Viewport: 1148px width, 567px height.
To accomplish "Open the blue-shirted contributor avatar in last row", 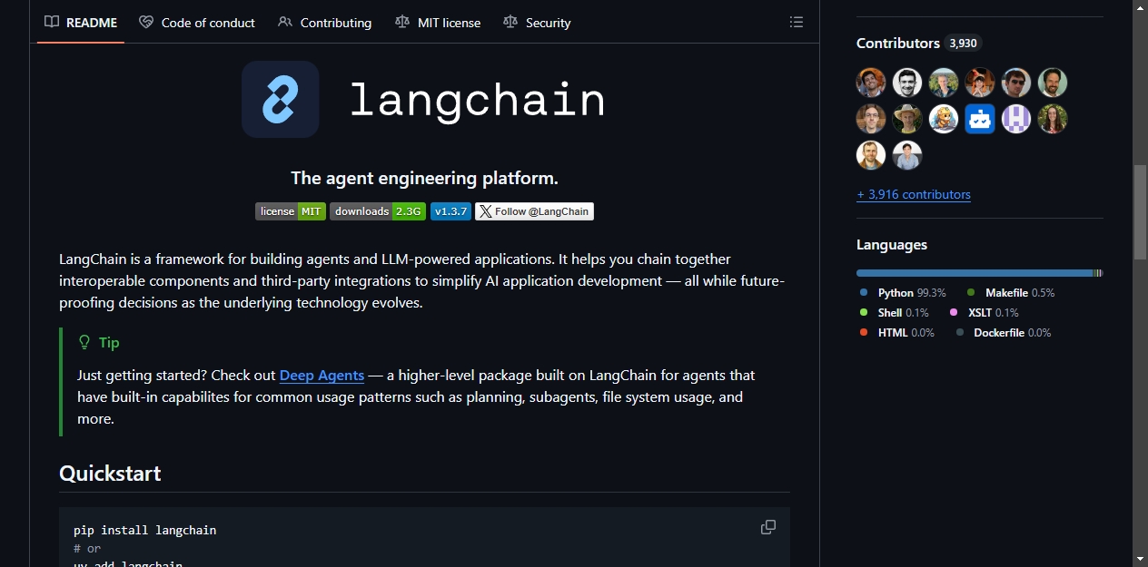I will [x=907, y=155].
